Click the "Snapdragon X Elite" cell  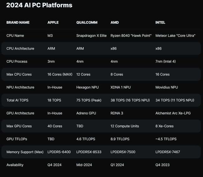[92, 36]
